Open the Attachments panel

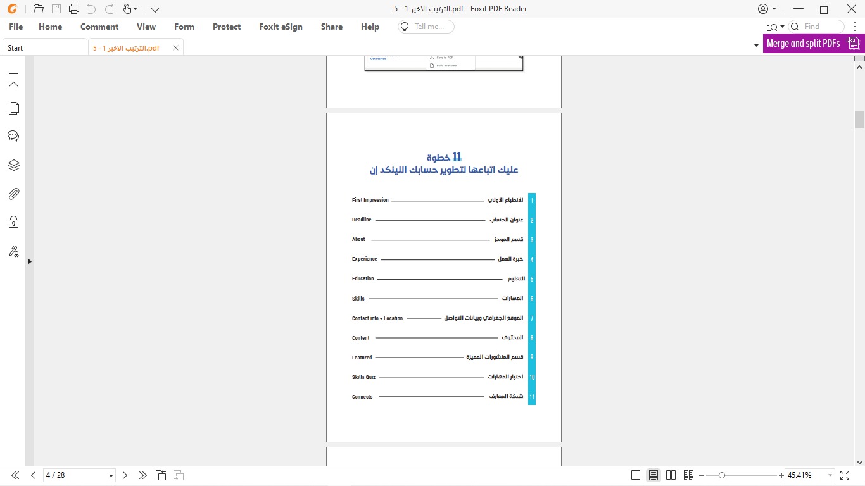(x=13, y=194)
